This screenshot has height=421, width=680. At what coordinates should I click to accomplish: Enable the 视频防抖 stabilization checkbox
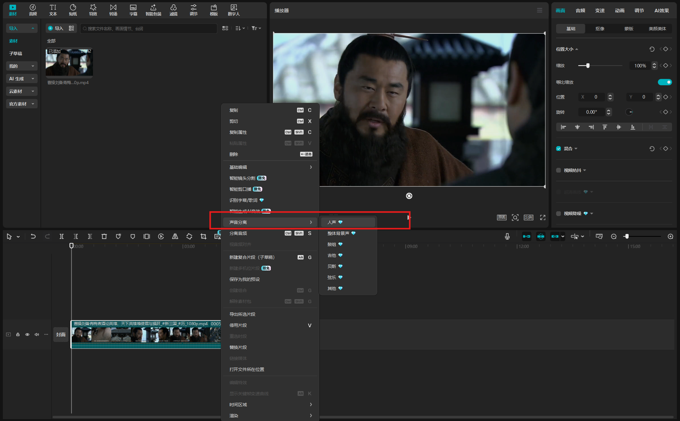click(x=559, y=170)
